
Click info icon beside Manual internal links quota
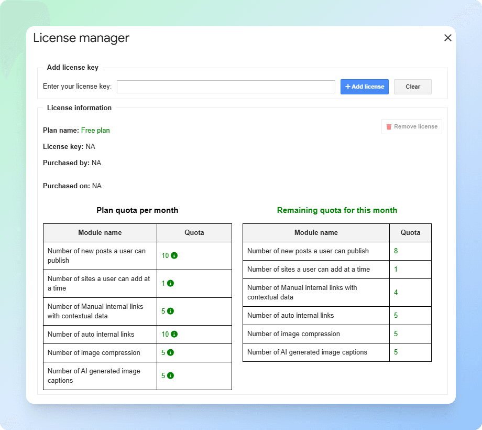(x=171, y=311)
